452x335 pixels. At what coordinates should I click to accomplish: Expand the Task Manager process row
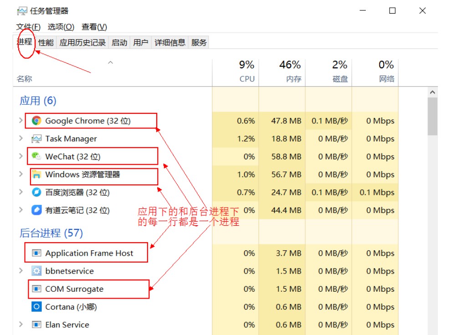21,138
